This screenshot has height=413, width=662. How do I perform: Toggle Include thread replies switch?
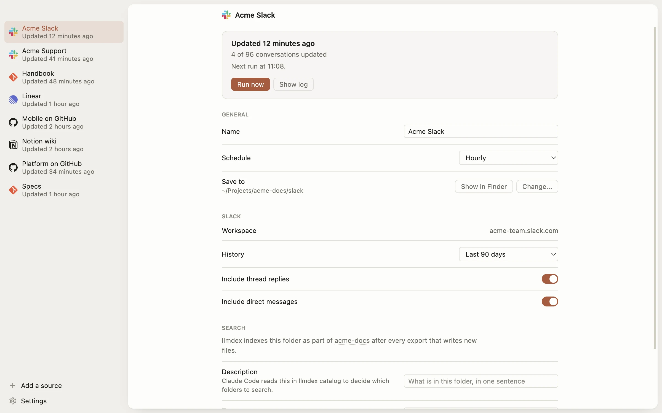click(x=550, y=279)
